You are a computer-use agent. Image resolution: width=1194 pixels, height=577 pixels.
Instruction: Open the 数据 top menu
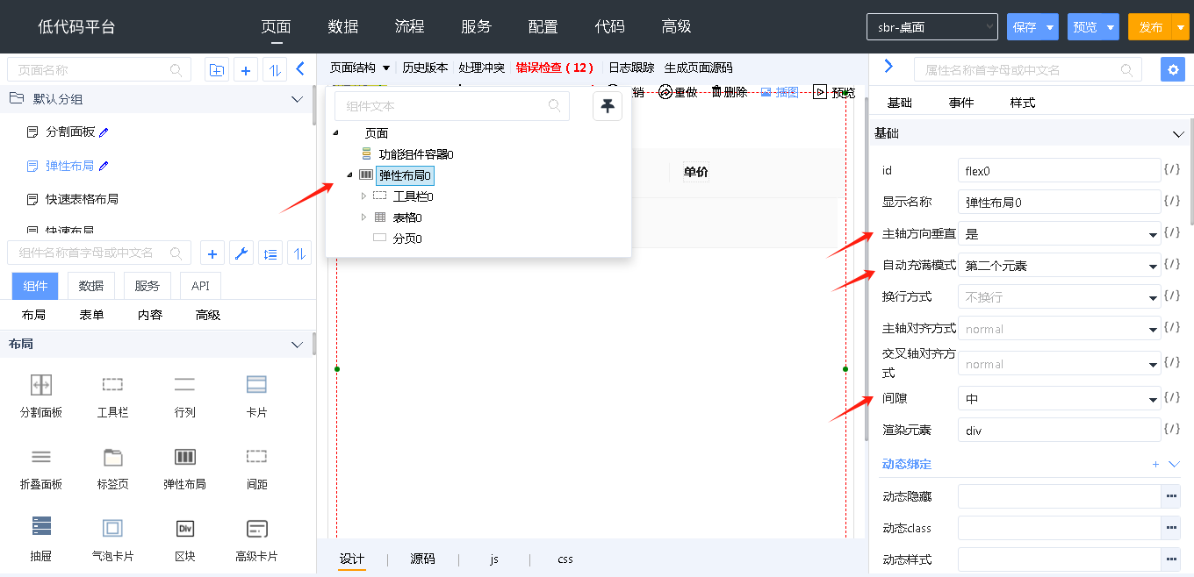[x=343, y=26]
